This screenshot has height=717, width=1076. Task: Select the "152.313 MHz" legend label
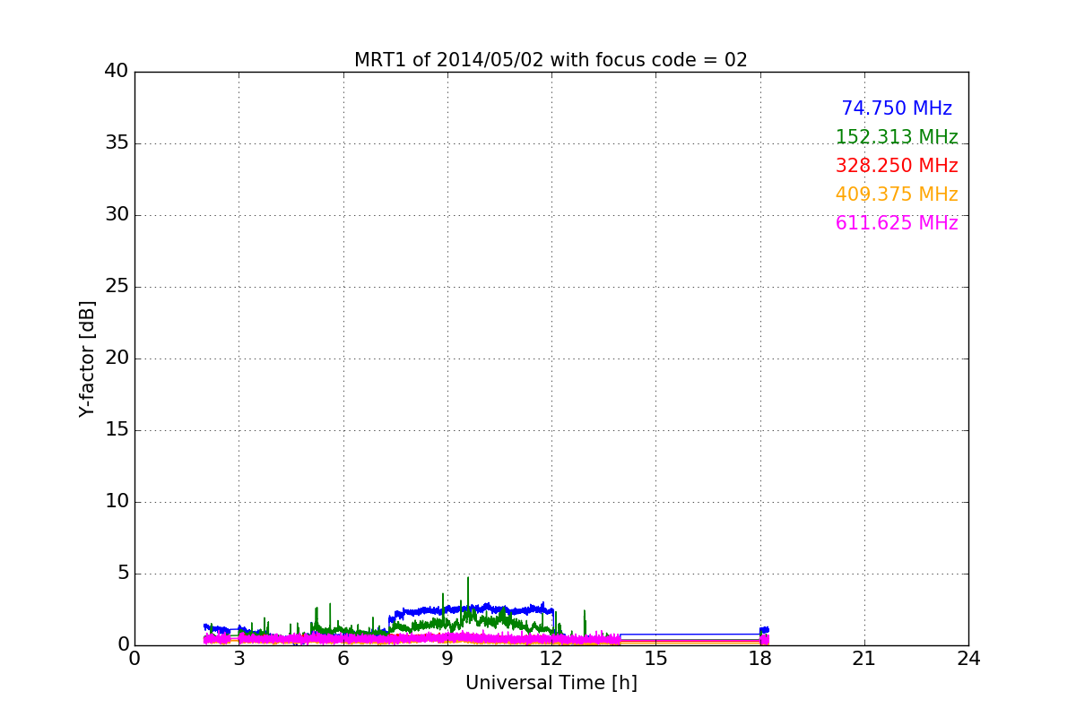(897, 137)
